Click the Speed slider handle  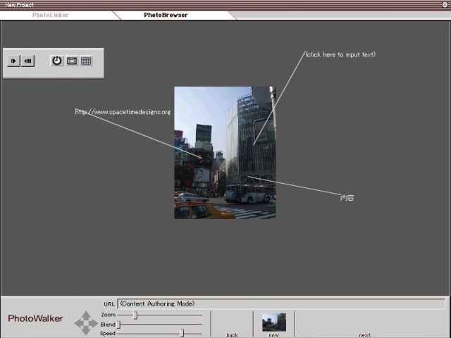pos(182,333)
